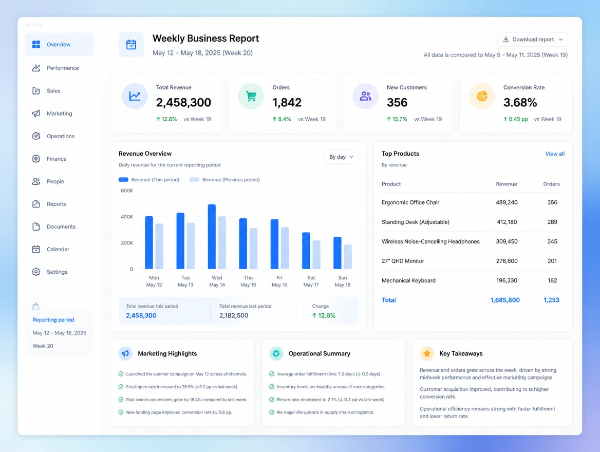Click the Operational Summary gear icon
The width and height of the screenshot is (600, 452).
point(276,354)
